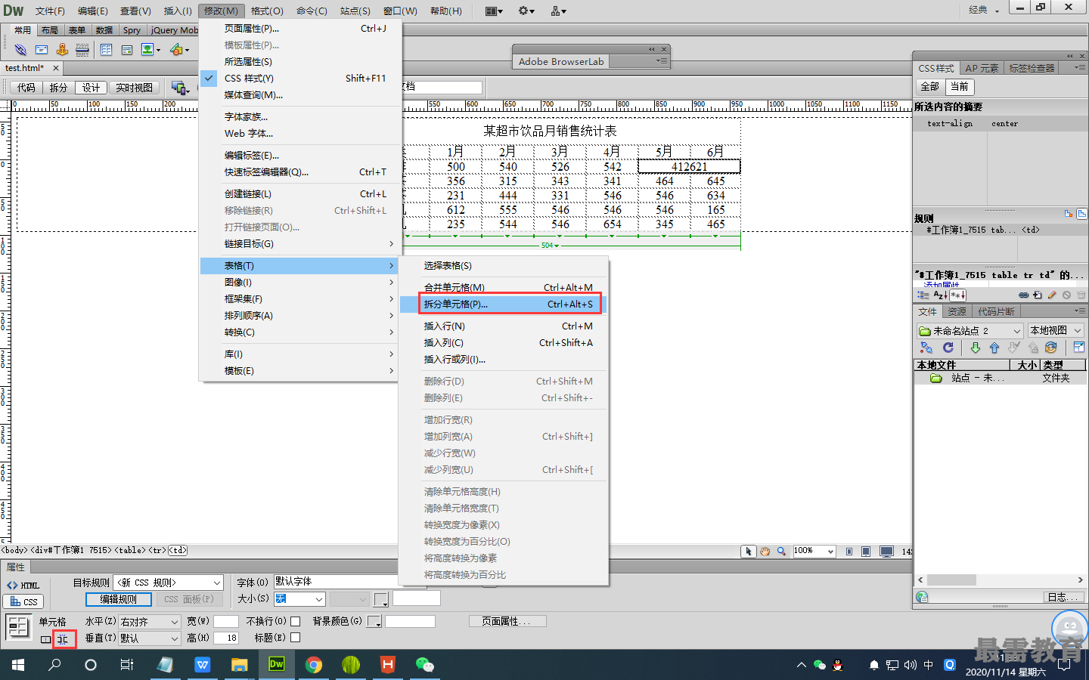The height and width of the screenshot is (680, 1089).
Task: Click the insert image tree icon
Action: [147, 49]
